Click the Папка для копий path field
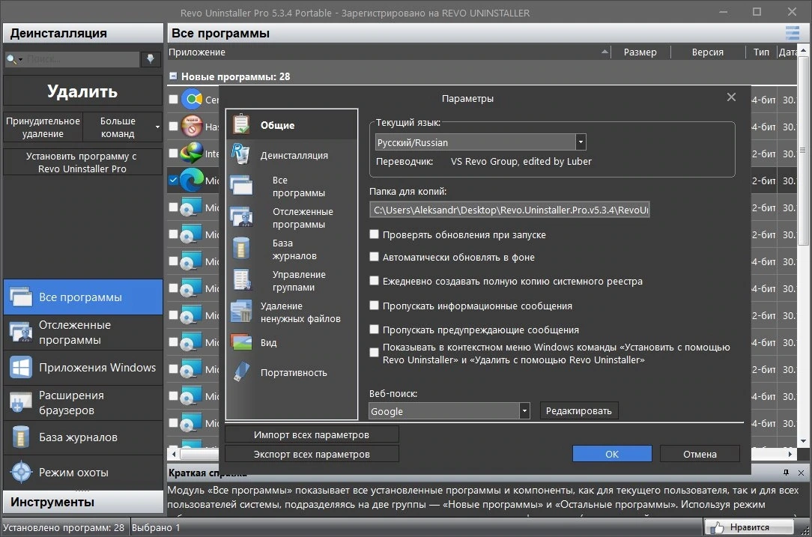Screen dimensions: 812x537 coord(509,210)
